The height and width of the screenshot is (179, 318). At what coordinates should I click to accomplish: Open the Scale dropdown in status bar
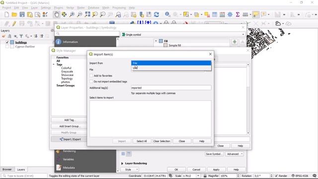198,176
